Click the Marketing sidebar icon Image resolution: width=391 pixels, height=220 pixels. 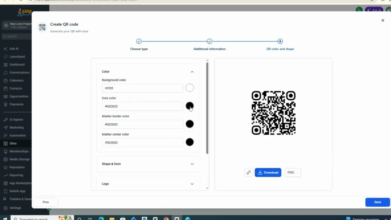click(5, 127)
